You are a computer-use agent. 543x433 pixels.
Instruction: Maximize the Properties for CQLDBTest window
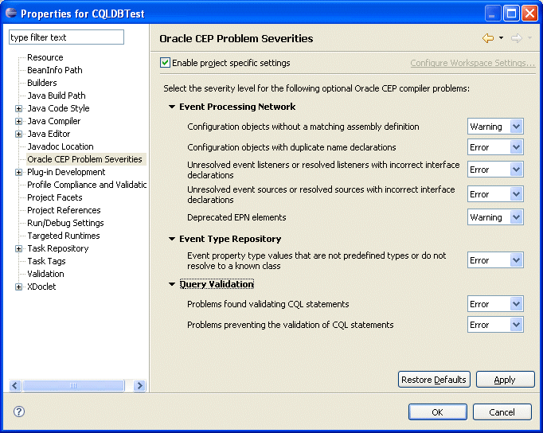tap(511, 14)
